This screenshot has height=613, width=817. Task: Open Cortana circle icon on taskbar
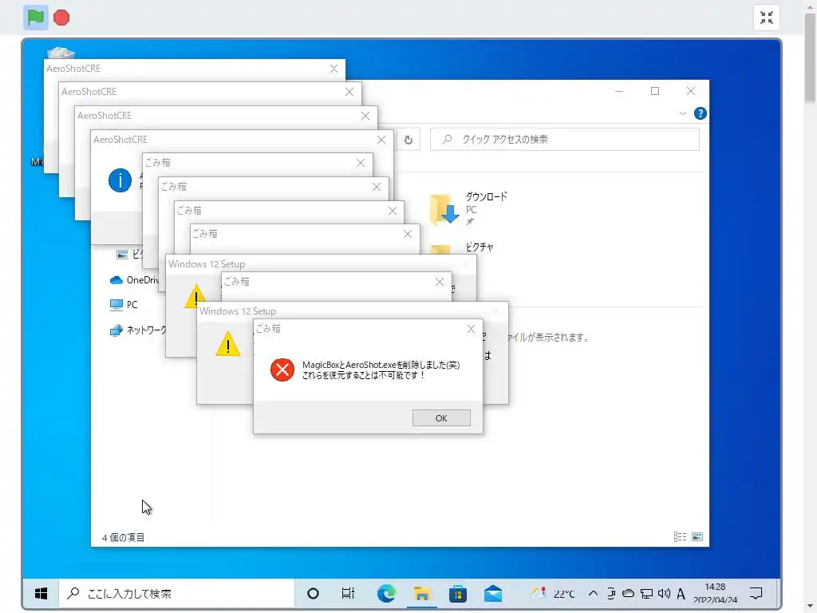click(x=313, y=593)
